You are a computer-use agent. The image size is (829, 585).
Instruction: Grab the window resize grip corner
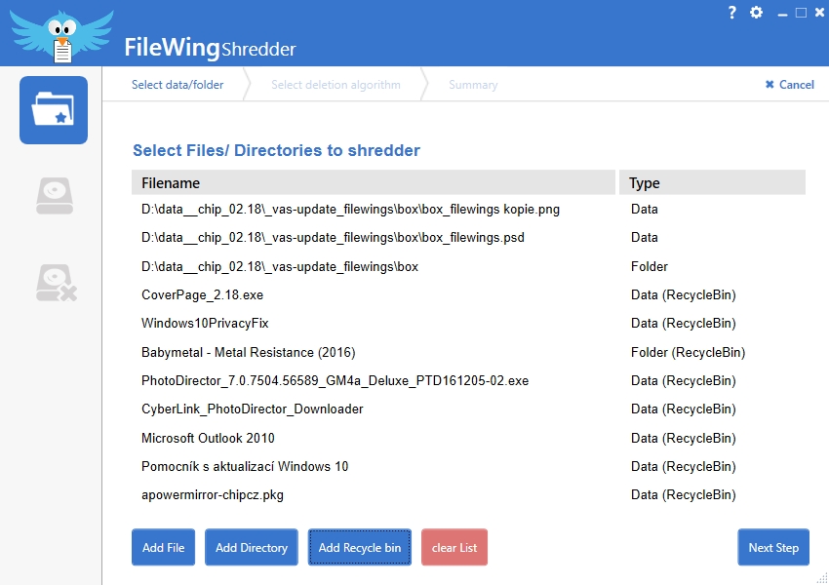tap(822, 578)
